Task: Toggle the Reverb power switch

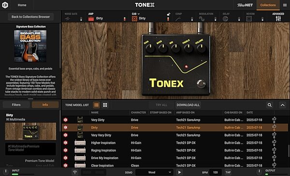Action: (x=262, y=19)
